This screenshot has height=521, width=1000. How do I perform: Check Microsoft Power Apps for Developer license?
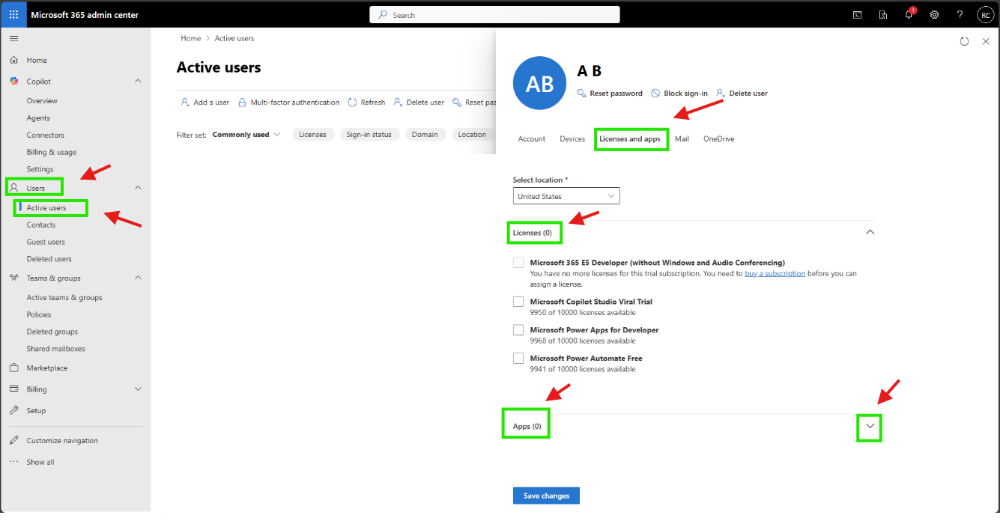(x=518, y=330)
